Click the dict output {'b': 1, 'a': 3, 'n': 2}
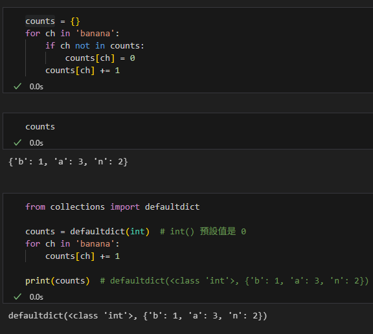373x334 pixels. point(68,162)
